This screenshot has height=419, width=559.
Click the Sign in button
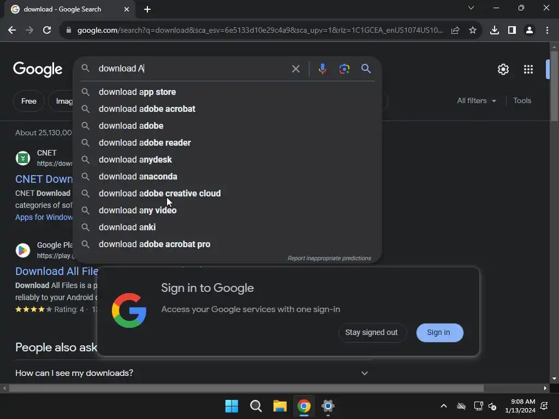(x=439, y=332)
